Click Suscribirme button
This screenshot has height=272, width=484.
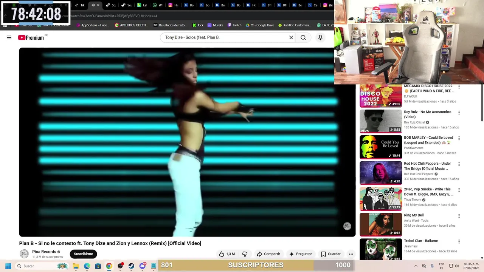click(x=83, y=254)
